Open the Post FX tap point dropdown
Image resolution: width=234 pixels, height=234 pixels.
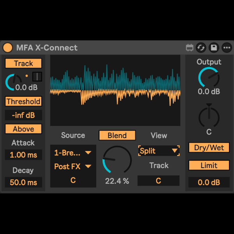pyautogui.click(x=73, y=167)
